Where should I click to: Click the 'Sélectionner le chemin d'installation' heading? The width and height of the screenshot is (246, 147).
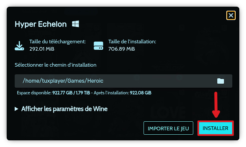55,65
